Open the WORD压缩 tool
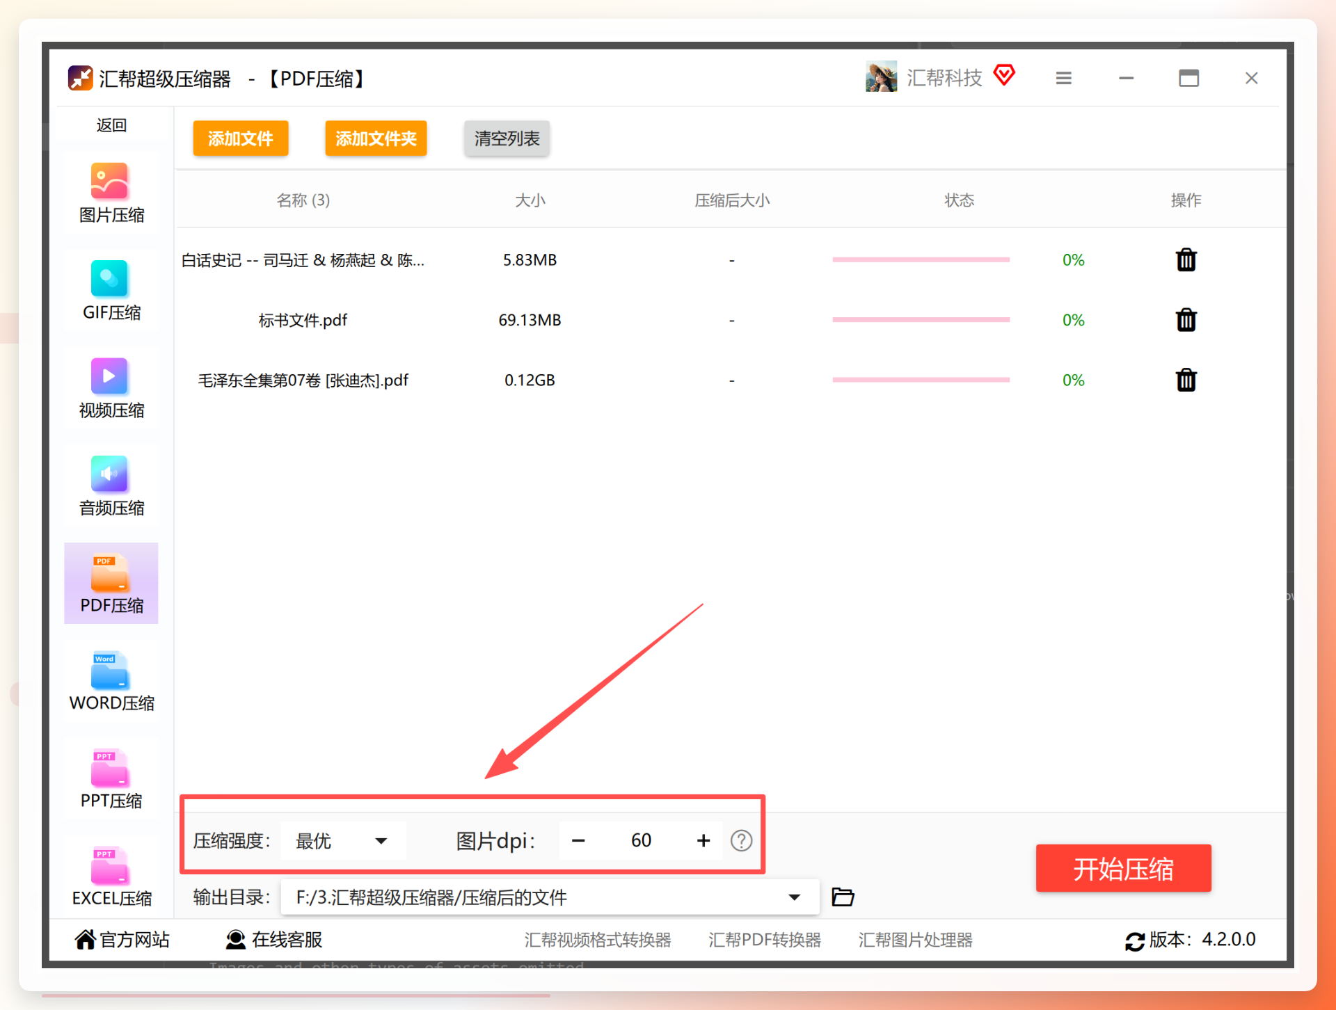 point(111,681)
